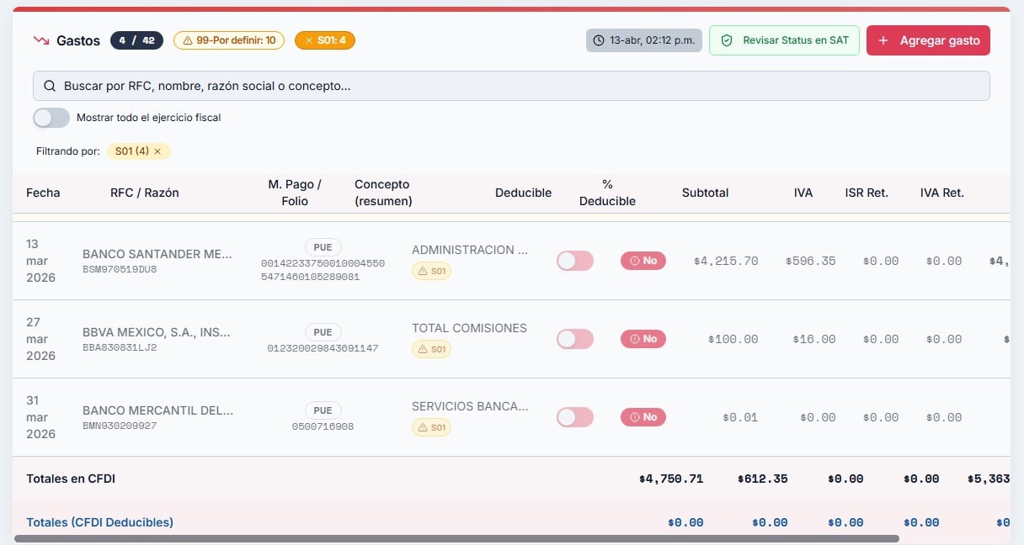Toggle deducible on BANCO MERCANTIL row
This screenshot has height=545, width=1024.
tap(574, 416)
